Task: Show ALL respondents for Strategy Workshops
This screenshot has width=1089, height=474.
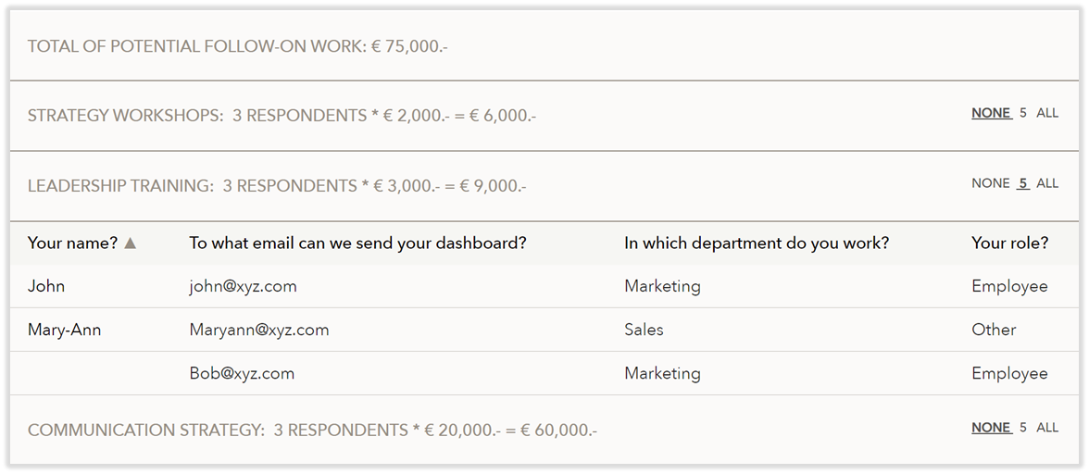Action: pyautogui.click(x=1047, y=113)
